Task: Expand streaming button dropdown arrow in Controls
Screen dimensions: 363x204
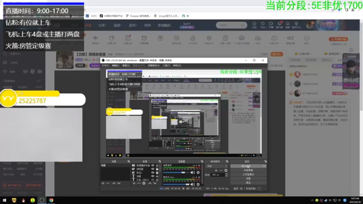Action: pos(264,166)
